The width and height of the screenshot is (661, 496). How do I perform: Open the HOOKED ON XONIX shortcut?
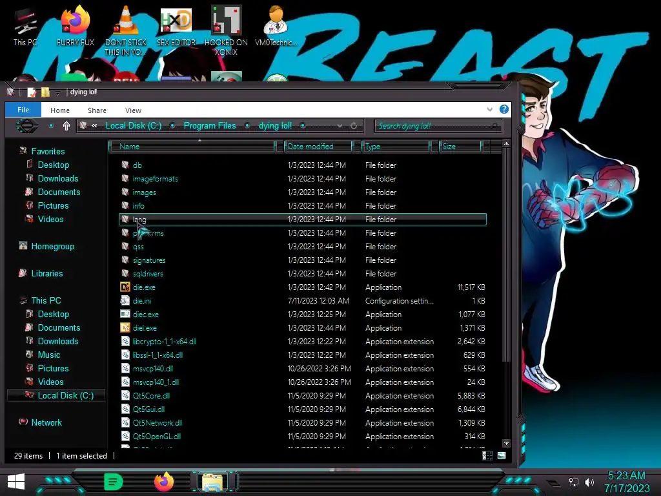point(226,30)
